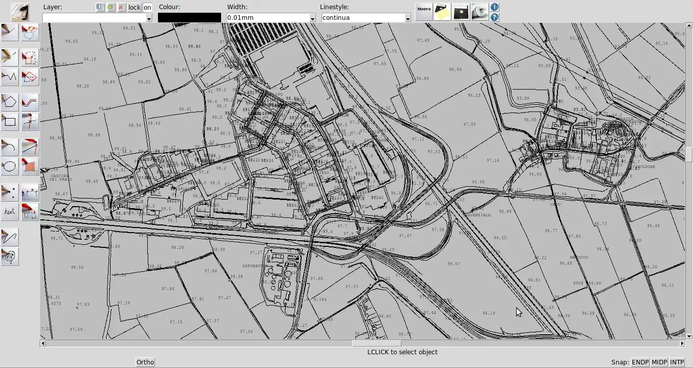This screenshot has height=368, width=693.
Task: Open the wrench settings icon
Action: [479, 12]
